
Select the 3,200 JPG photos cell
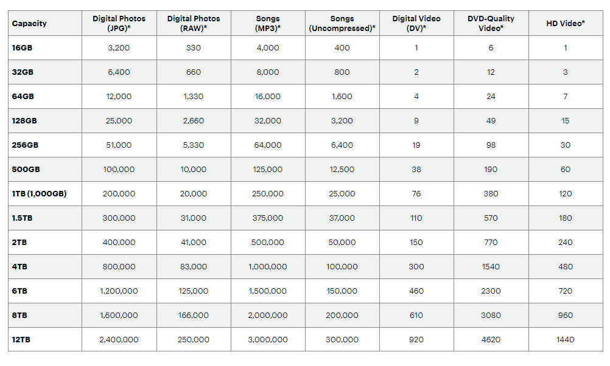(119, 48)
